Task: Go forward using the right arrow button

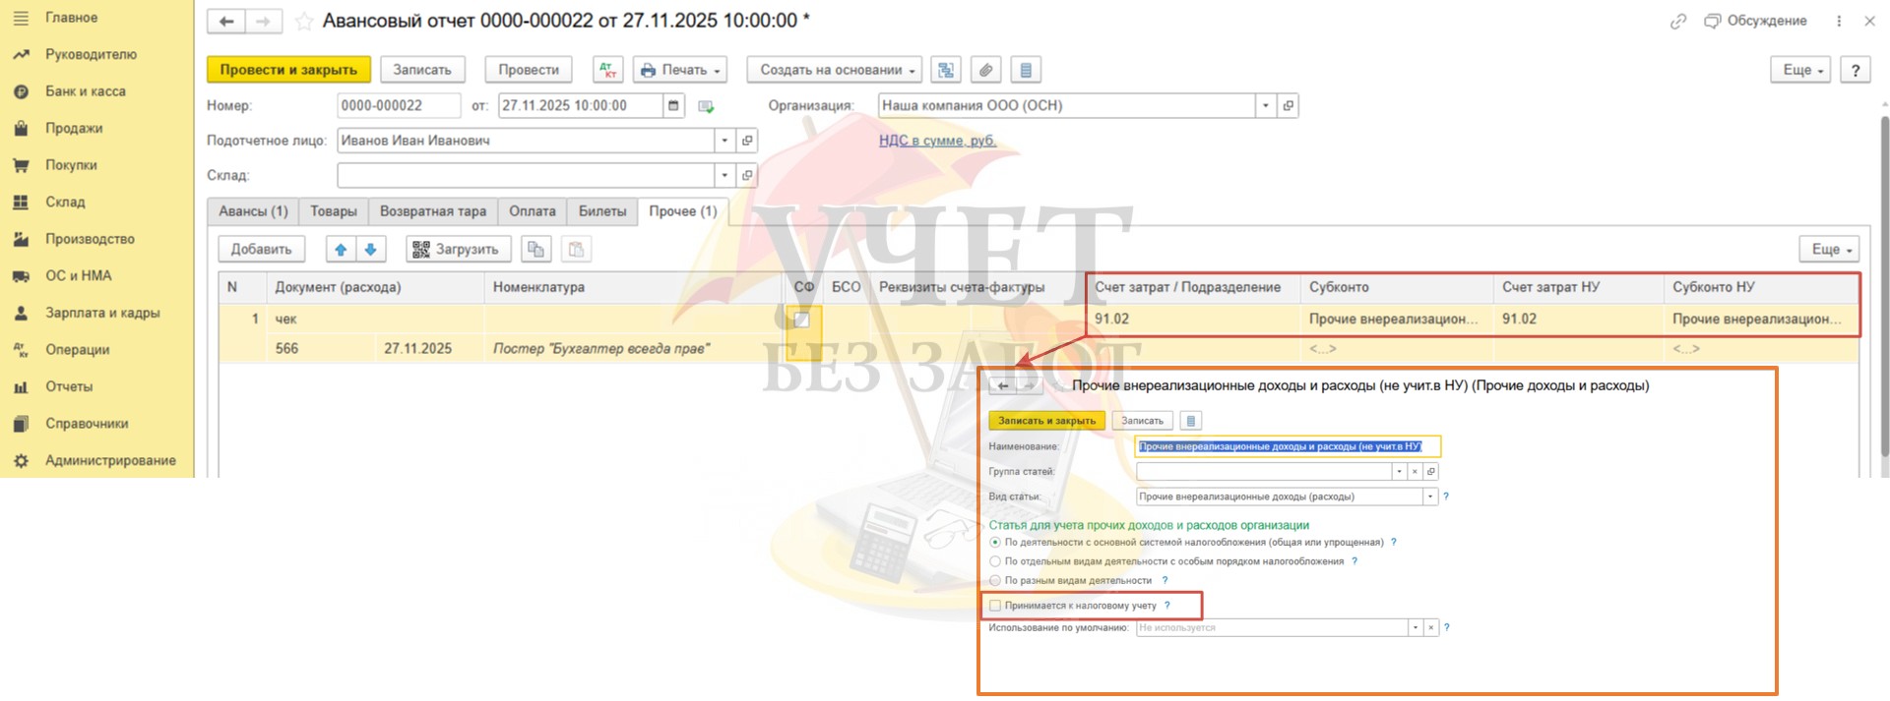Action: coord(263,21)
